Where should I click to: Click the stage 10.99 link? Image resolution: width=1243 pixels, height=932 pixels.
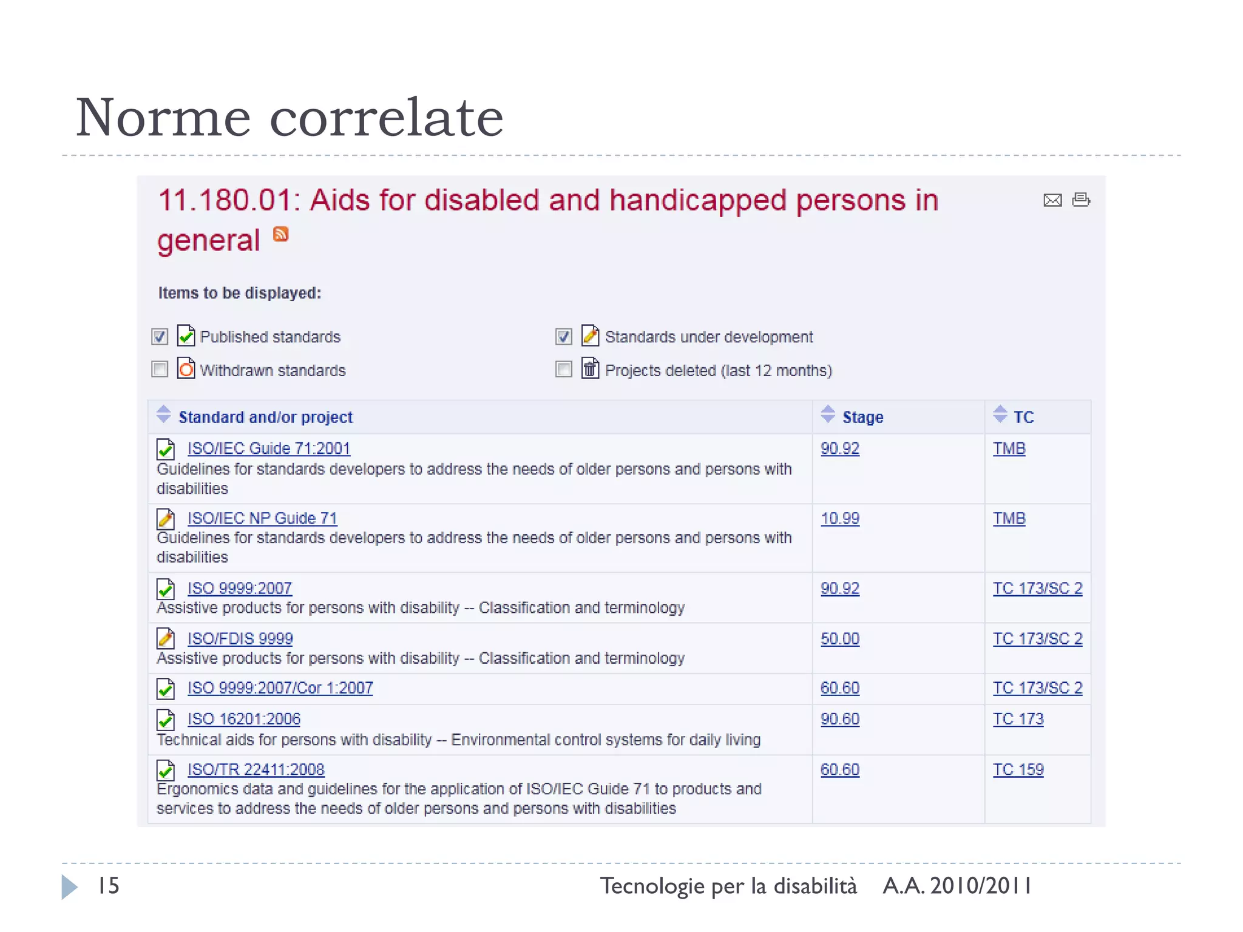(x=840, y=518)
